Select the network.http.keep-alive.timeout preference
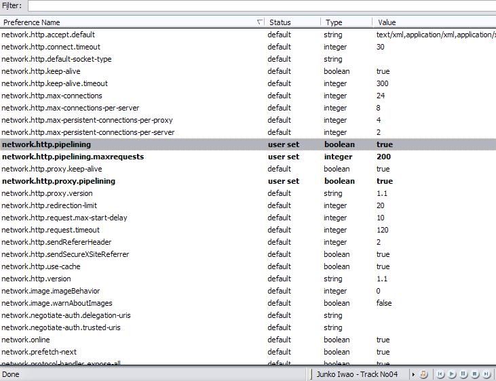 coord(55,83)
